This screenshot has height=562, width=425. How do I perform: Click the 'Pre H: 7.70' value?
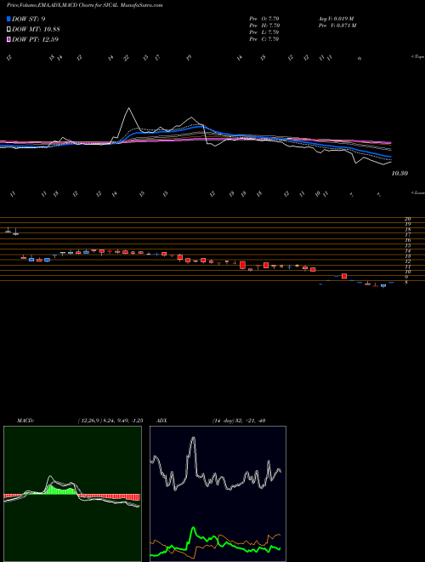[264, 26]
